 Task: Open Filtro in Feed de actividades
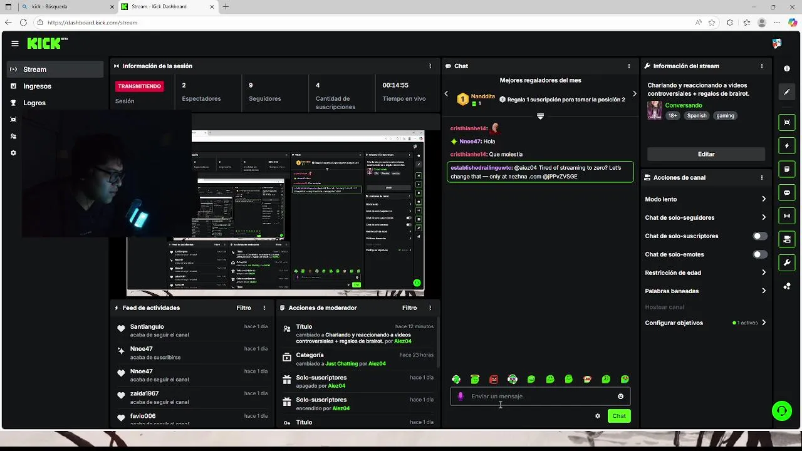tap(244, 308)
